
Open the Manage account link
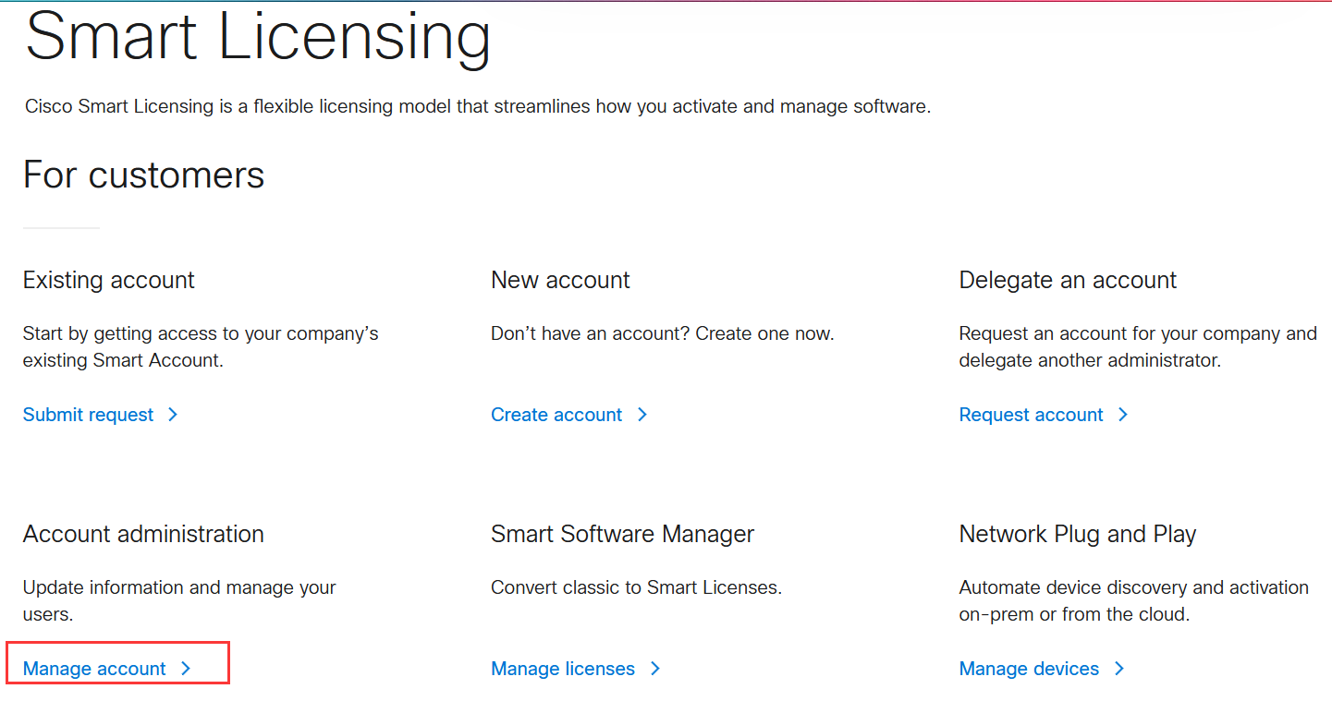(94, 669)
